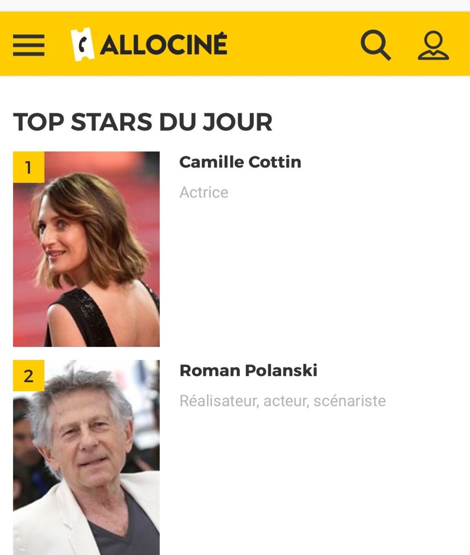
Task: Click the word scénariste in Polanski's roles
Action: pos(350,401)
